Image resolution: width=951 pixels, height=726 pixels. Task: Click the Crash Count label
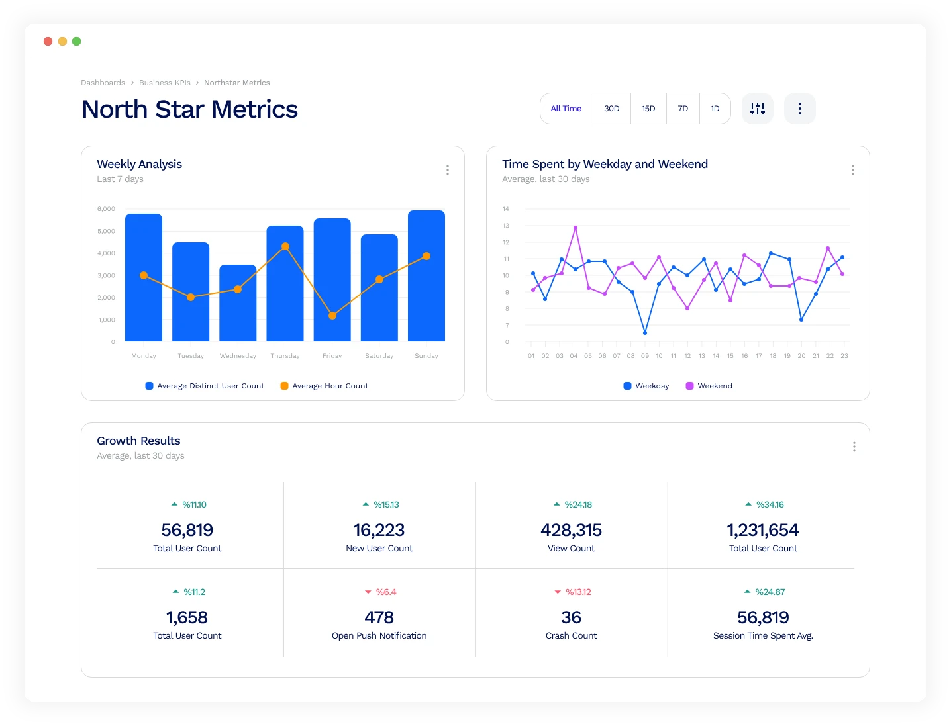pyautogui.click(x=571, y=635)
